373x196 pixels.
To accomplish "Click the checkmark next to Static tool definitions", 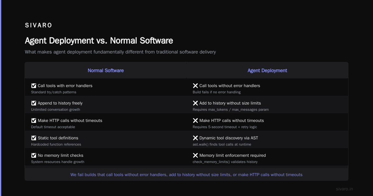I will (34, 138).
